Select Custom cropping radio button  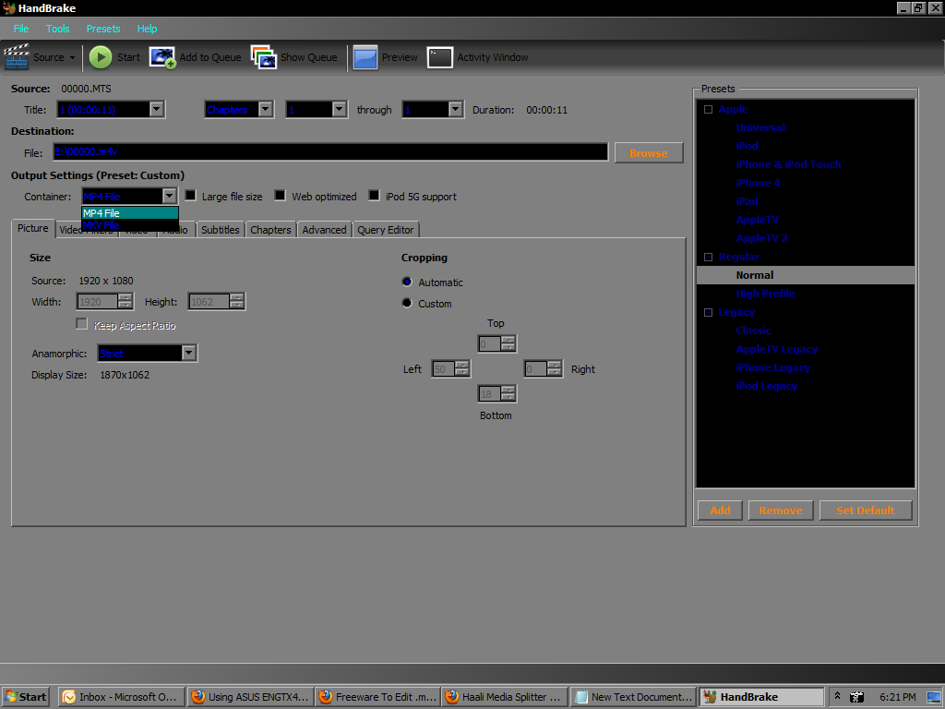click(407, 303)
